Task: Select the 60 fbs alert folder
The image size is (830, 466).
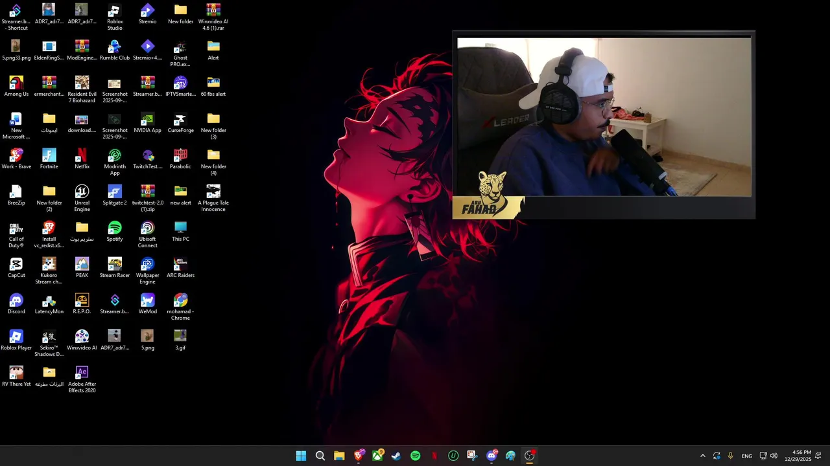Action: tap(213, 87)
